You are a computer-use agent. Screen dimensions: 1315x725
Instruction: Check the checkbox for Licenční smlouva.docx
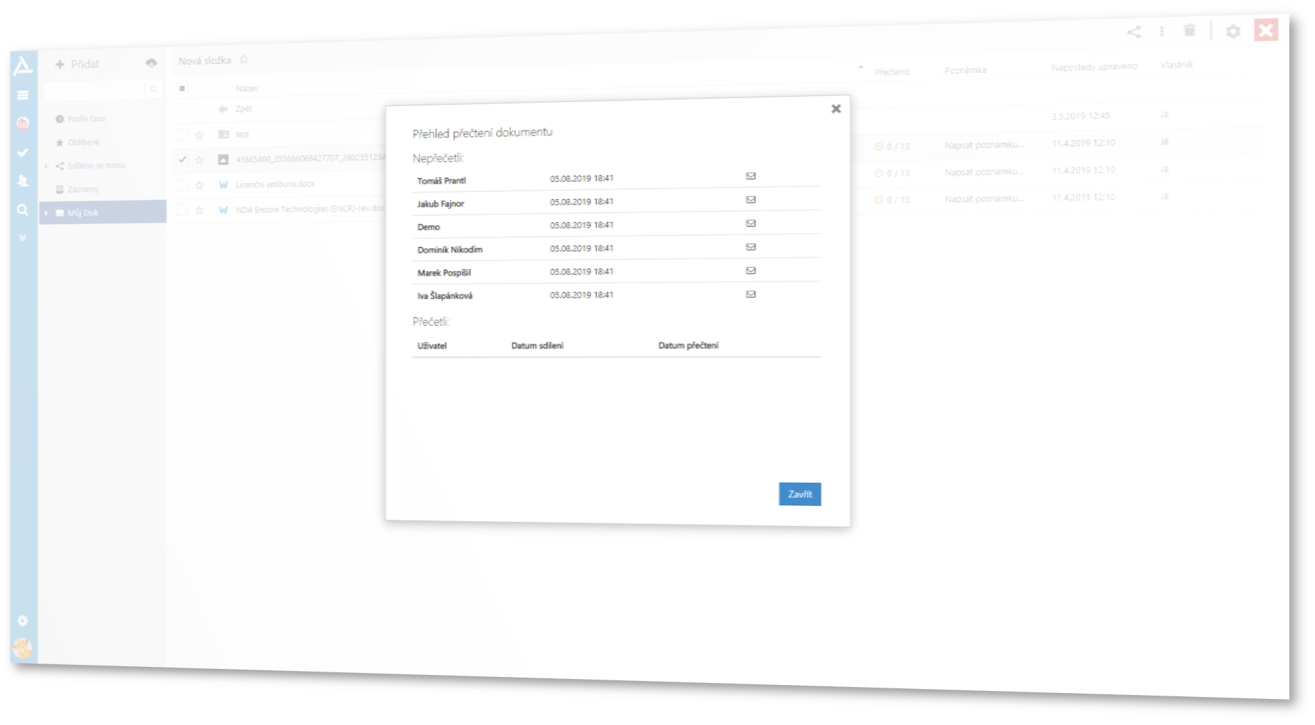click(182, 185)
